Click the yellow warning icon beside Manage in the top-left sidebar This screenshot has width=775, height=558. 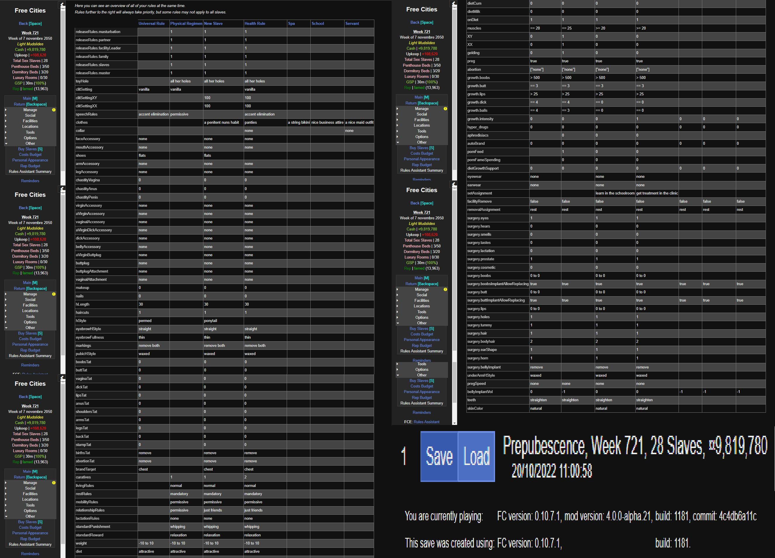(54, 110)
